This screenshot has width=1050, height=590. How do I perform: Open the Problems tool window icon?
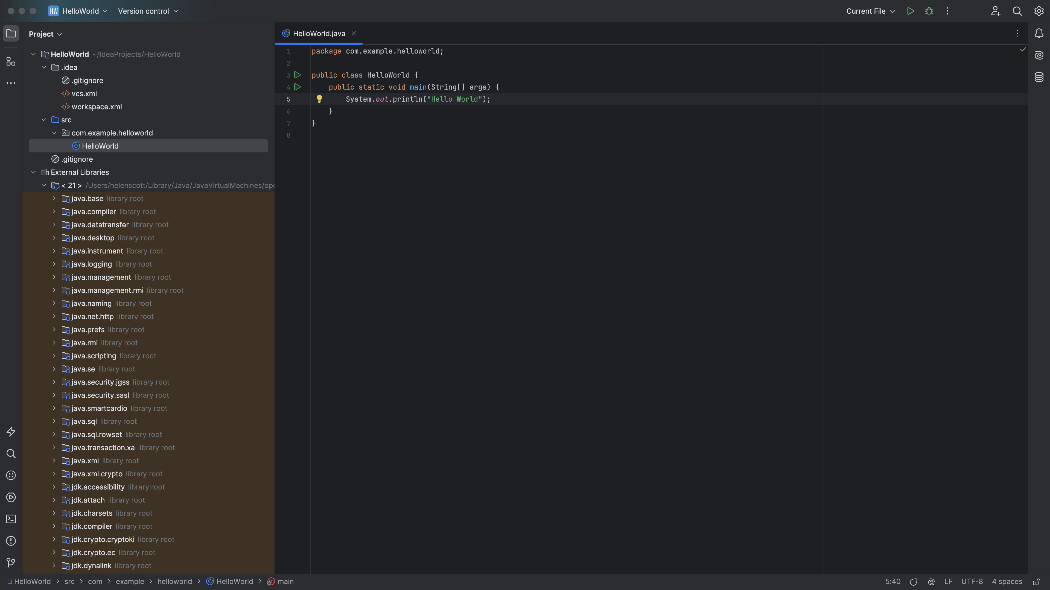pyautogui.click(x=11, y=541)
